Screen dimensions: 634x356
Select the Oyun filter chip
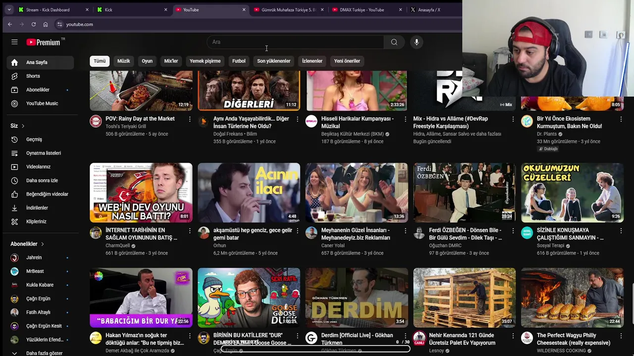pos(147,61)
